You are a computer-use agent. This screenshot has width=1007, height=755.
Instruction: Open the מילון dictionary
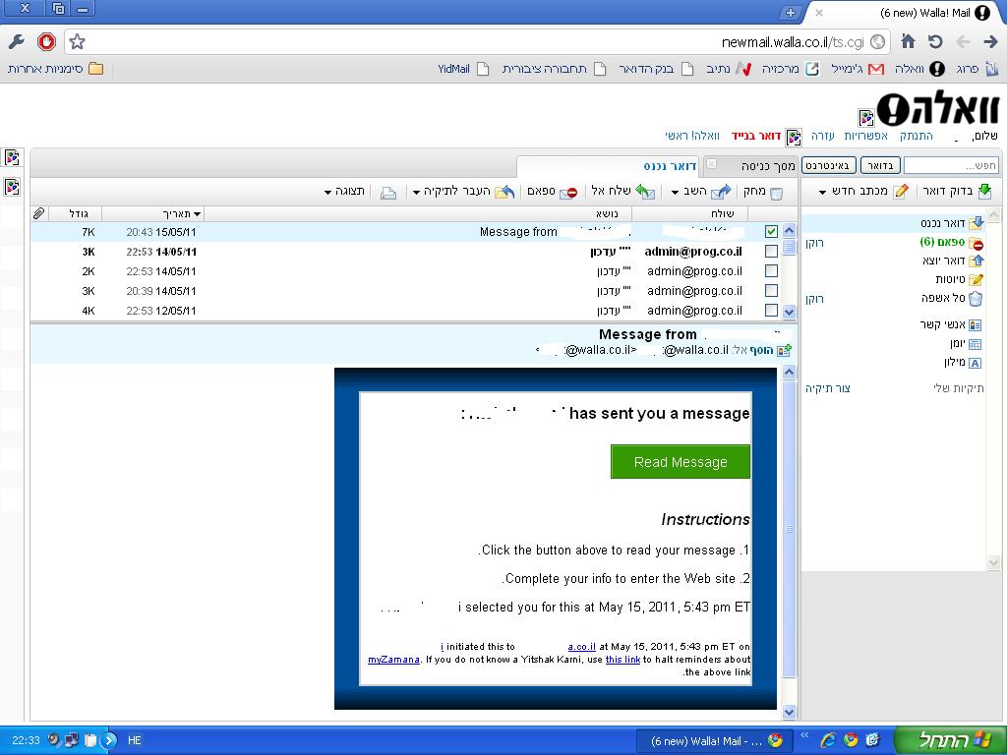963,363
